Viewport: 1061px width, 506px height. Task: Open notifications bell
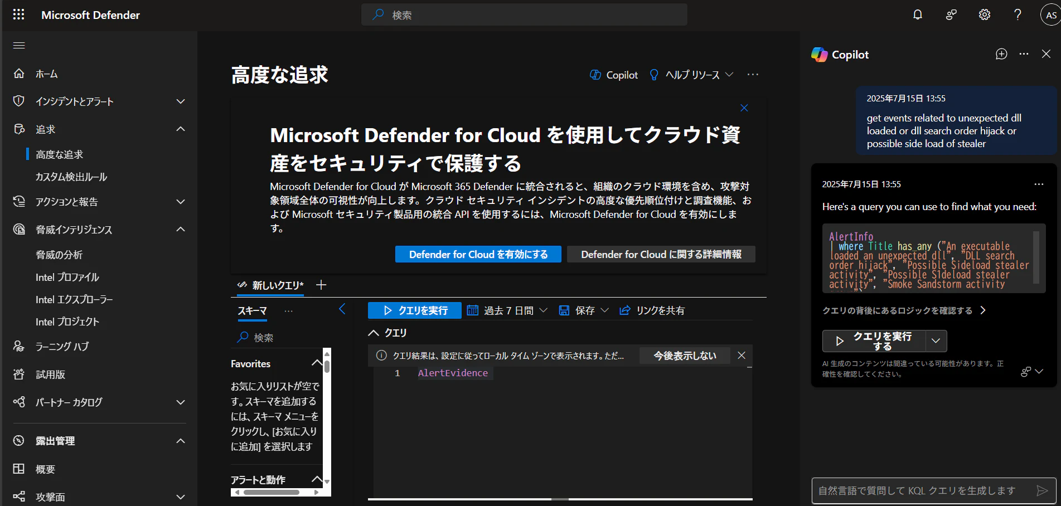[x=918, y=14]
